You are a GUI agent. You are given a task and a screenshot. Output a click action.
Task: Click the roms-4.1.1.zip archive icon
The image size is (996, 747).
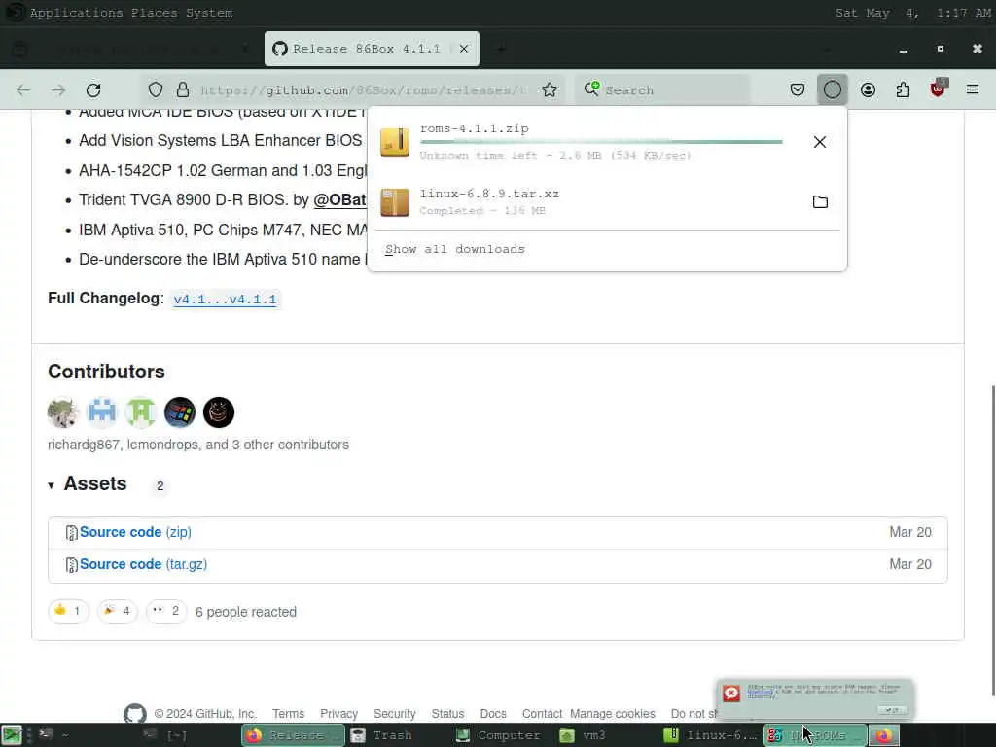click(x=395, y=142)
